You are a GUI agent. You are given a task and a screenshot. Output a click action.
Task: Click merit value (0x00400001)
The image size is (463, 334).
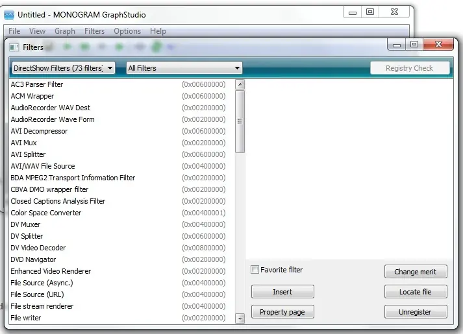click(203, 213)
